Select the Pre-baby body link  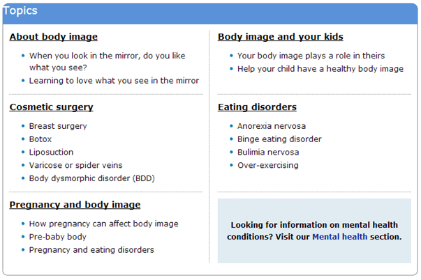click(59, 237)
